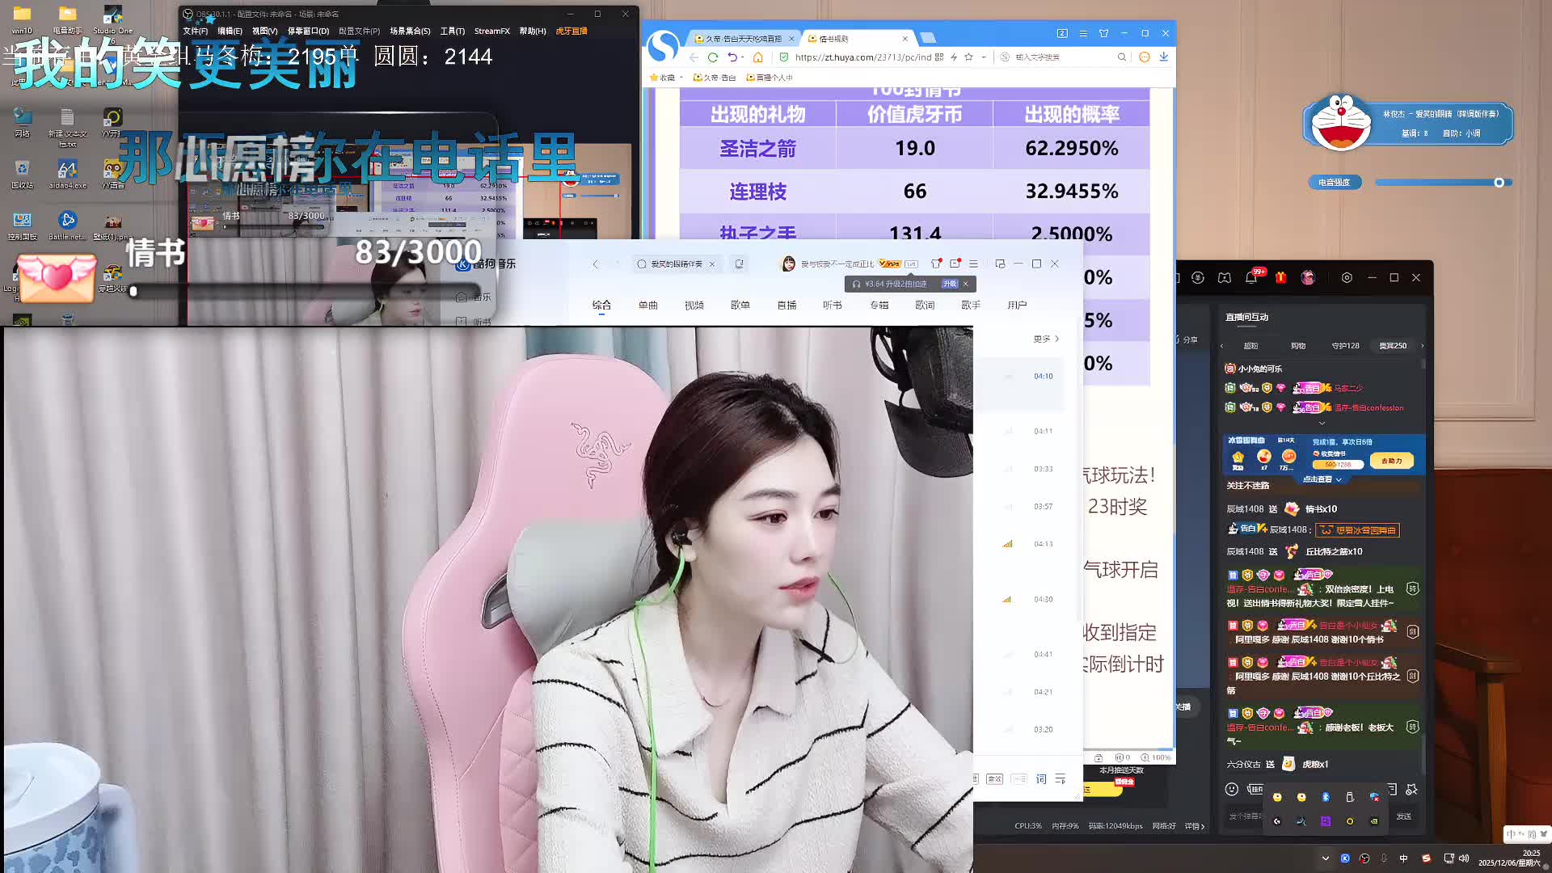The width and height of the screenshot is (1552, 873).
Task: Switch to the 歌单 tab in Kugou
Action: 740,306
